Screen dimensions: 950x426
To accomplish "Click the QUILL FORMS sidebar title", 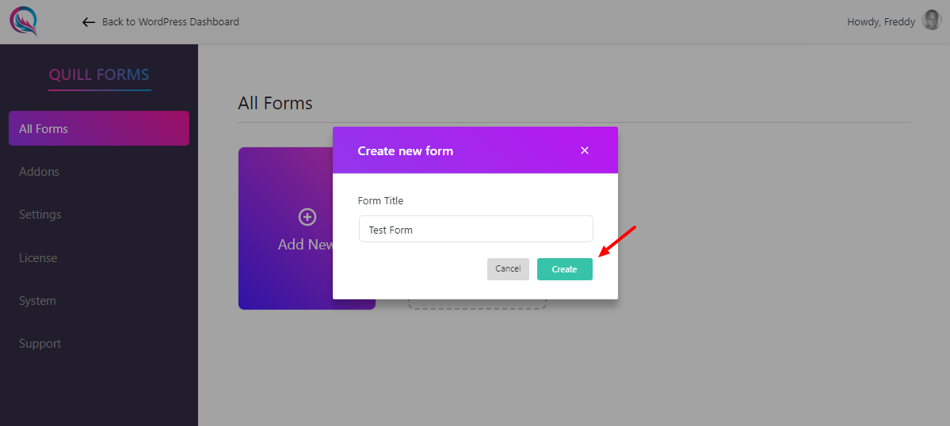I will (99, 75).
